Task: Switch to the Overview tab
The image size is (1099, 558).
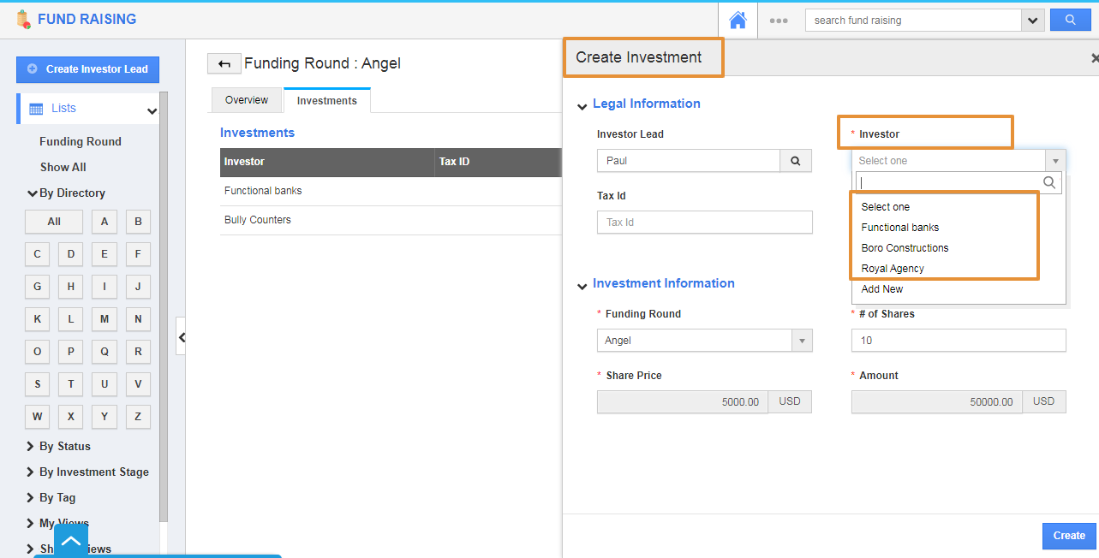Action: 247,100
